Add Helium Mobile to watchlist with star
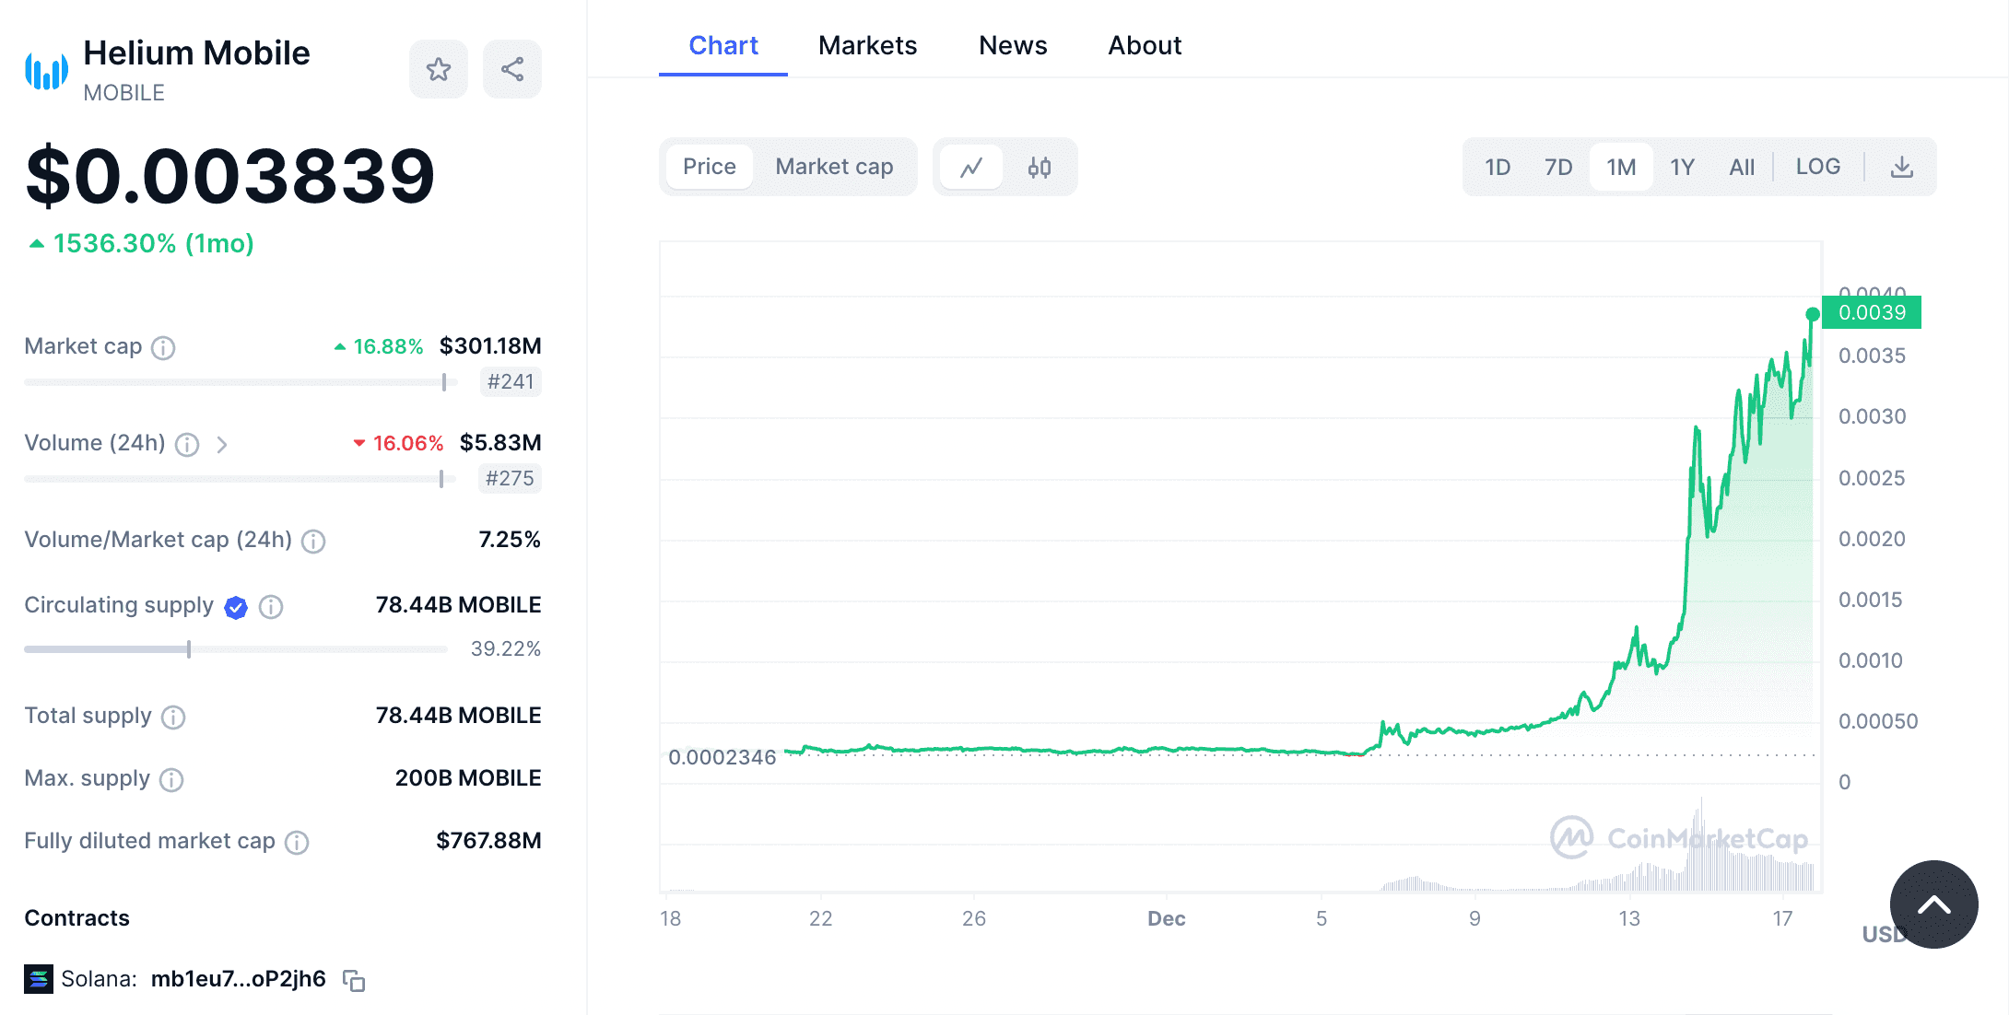This screenshot has height=1015, width=2009. click(439, 69)
